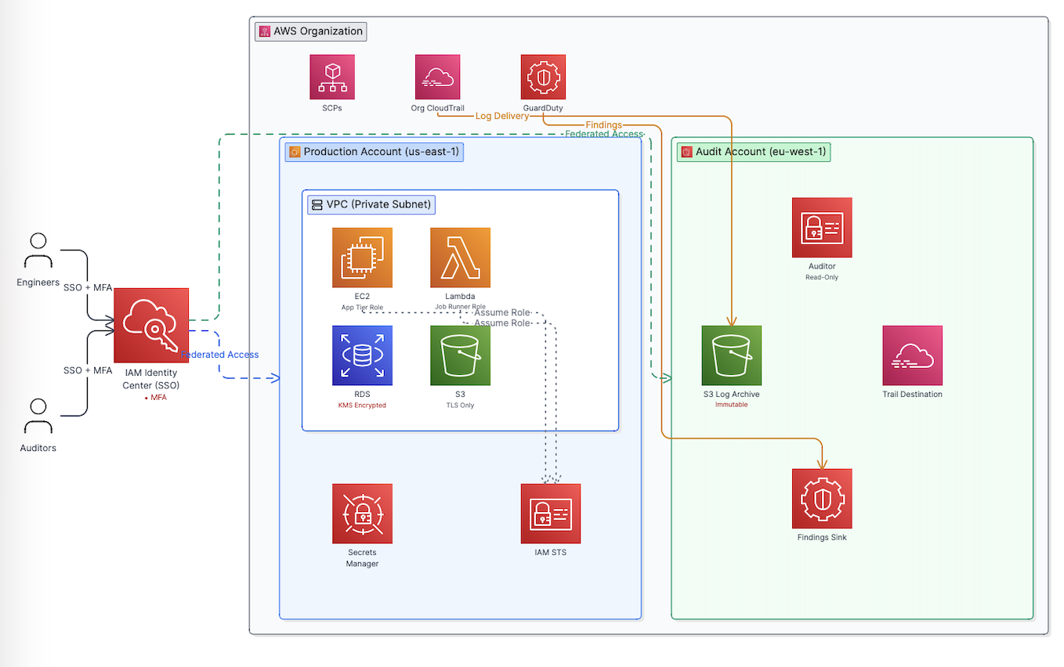1064x667 pixels.
Task: Select the S3 Log Archive bucket icon
Action: click(x=732, y=355)
